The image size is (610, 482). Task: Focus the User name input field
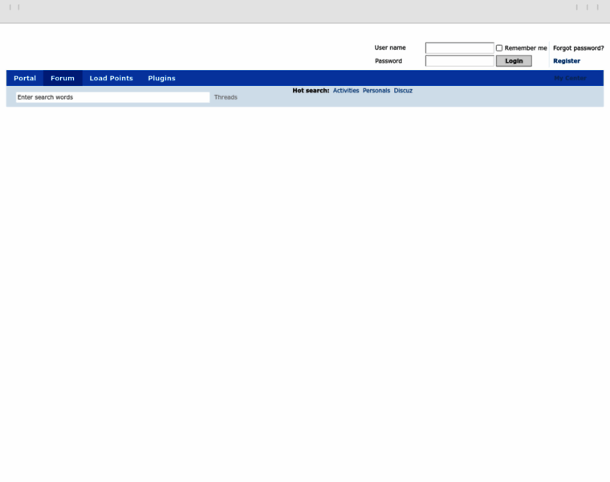coord(459,48)
